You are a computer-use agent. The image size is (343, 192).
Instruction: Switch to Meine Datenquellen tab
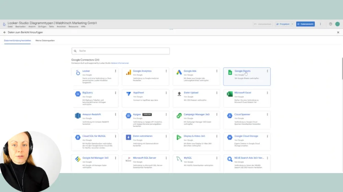(x=45, y=40)
